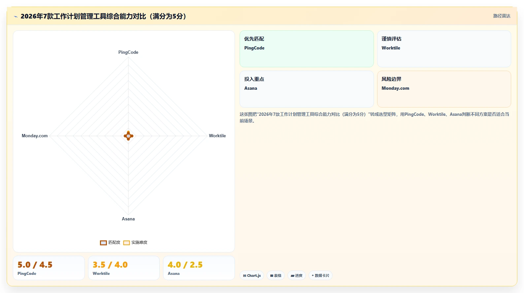Click the Asana axis label on radar
This screenshot has width=524, height=293.
[128, 219]
